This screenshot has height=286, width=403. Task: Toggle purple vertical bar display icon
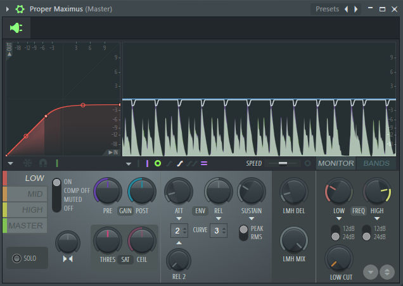click(147, 163)
